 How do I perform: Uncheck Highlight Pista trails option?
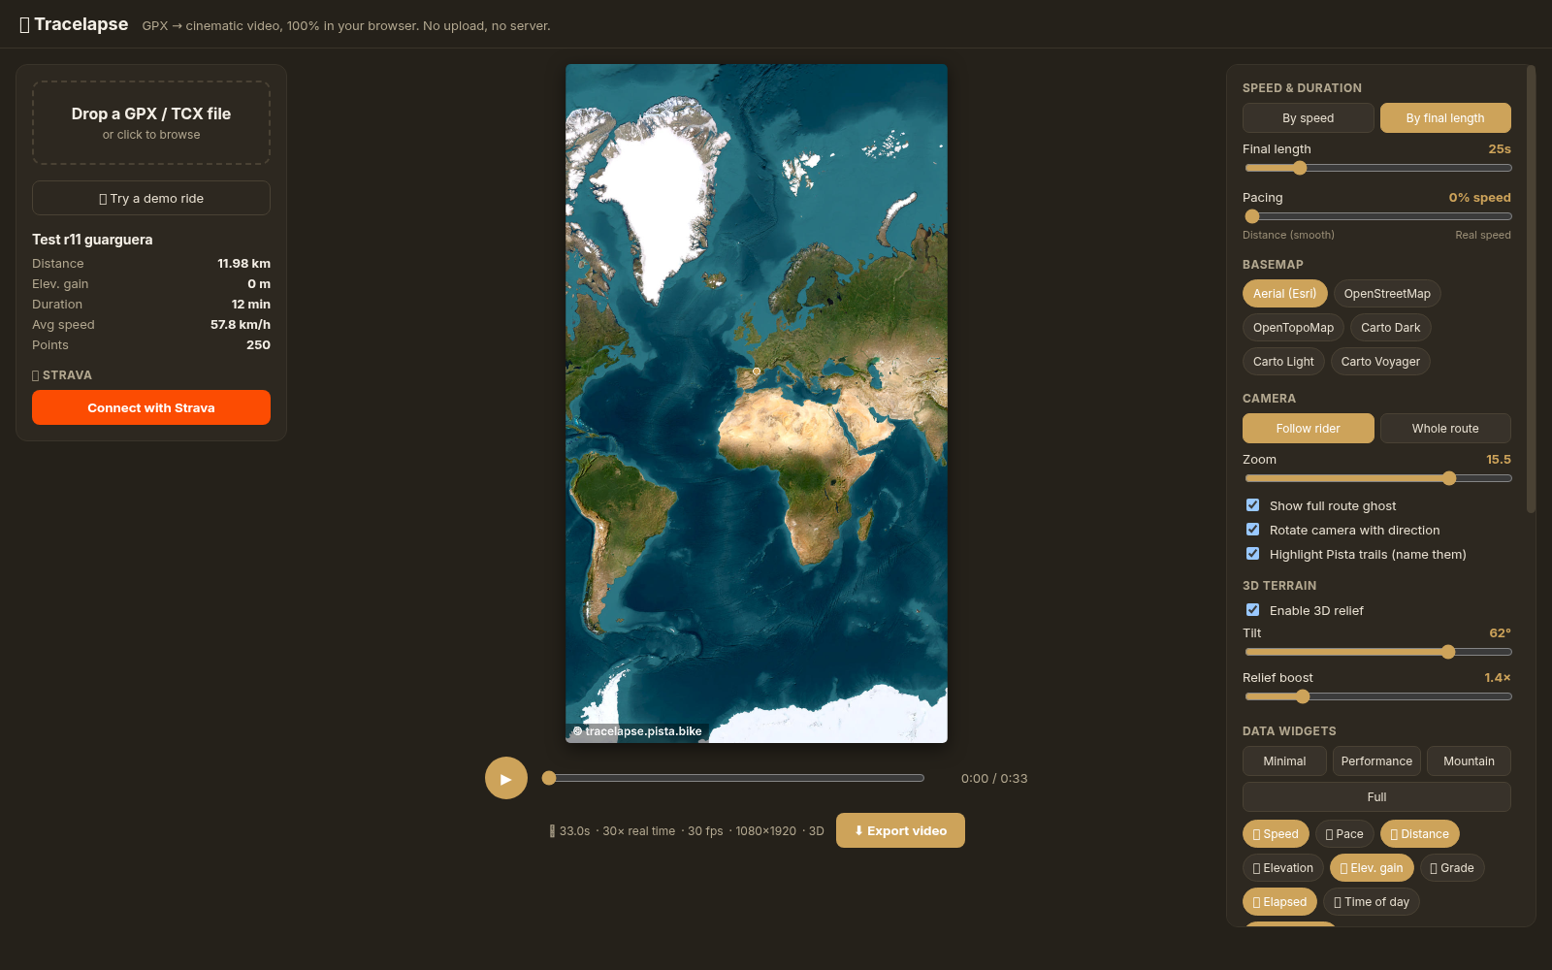[1253, 554]
